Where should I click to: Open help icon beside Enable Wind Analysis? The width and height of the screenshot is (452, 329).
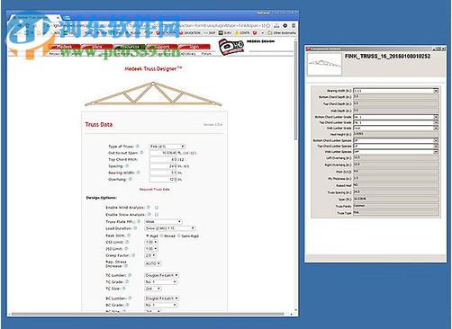[x=149, y=208]
